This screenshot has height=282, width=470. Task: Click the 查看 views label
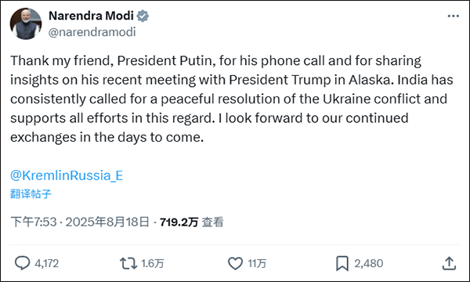tap(212, 222)
